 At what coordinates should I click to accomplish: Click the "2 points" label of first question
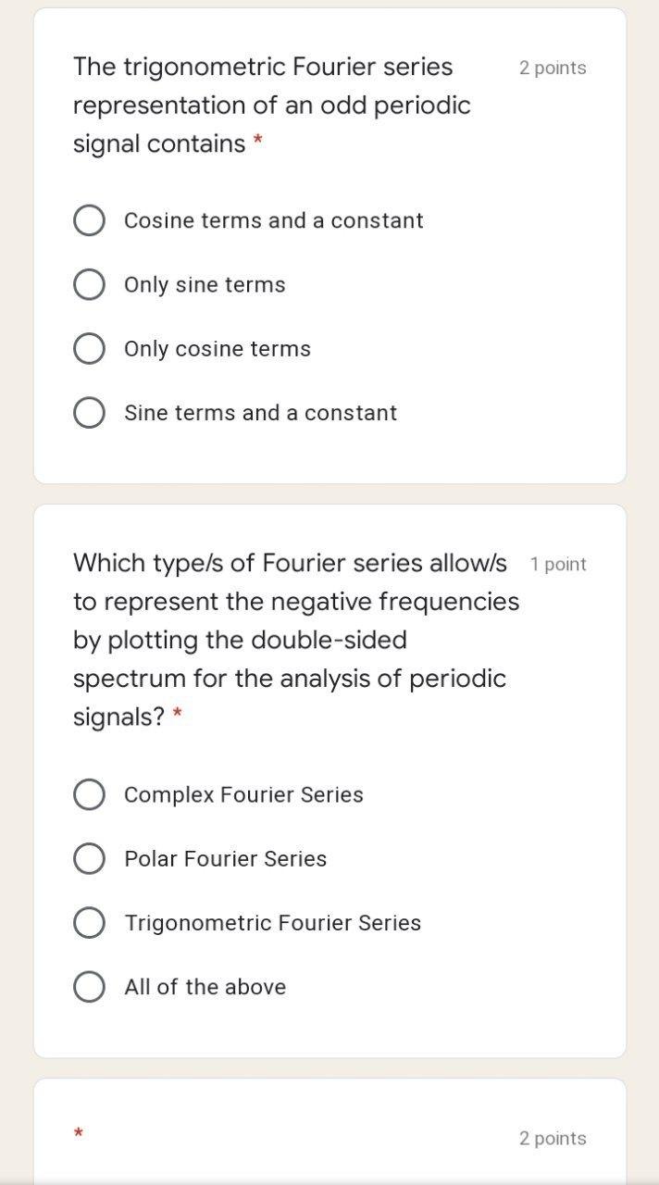(553, 68)
